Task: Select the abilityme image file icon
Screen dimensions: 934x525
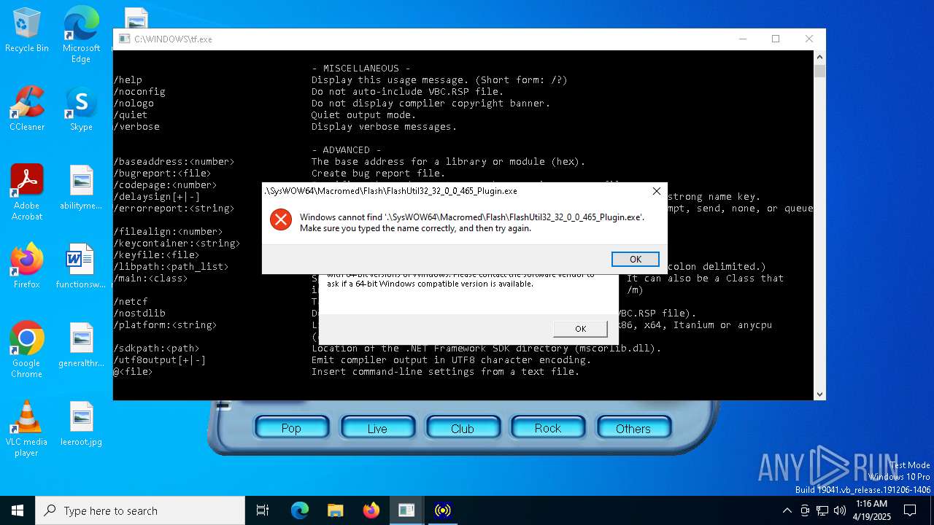Action: pos(81,188)
